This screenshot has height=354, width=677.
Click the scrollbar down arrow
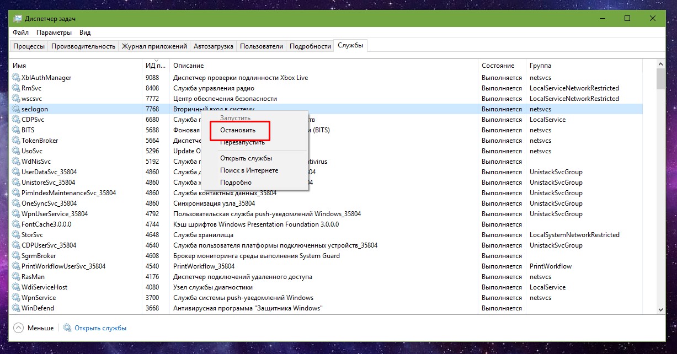tap(660, 309)
